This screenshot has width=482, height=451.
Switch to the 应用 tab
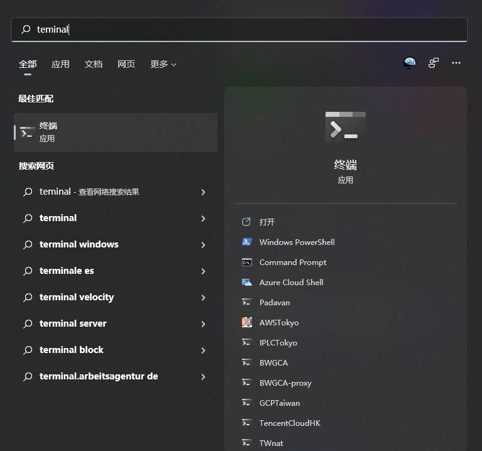pyautogui.click(x=60, y=64)
